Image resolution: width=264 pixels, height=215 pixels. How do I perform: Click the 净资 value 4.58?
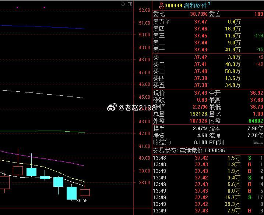click(202, 135)
